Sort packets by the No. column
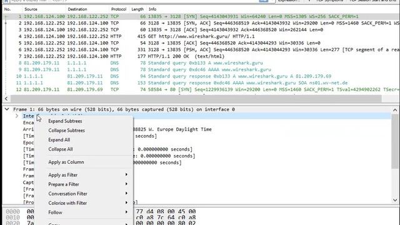This screenshot has width=400, height=225. pos(7,9)
